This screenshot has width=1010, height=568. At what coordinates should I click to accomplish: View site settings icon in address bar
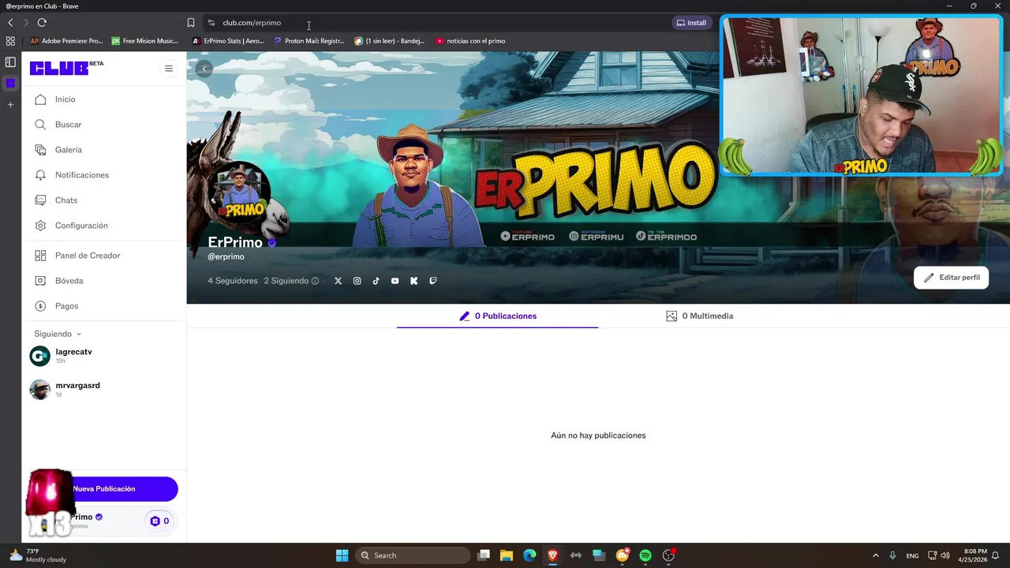(x=211, y=23)
